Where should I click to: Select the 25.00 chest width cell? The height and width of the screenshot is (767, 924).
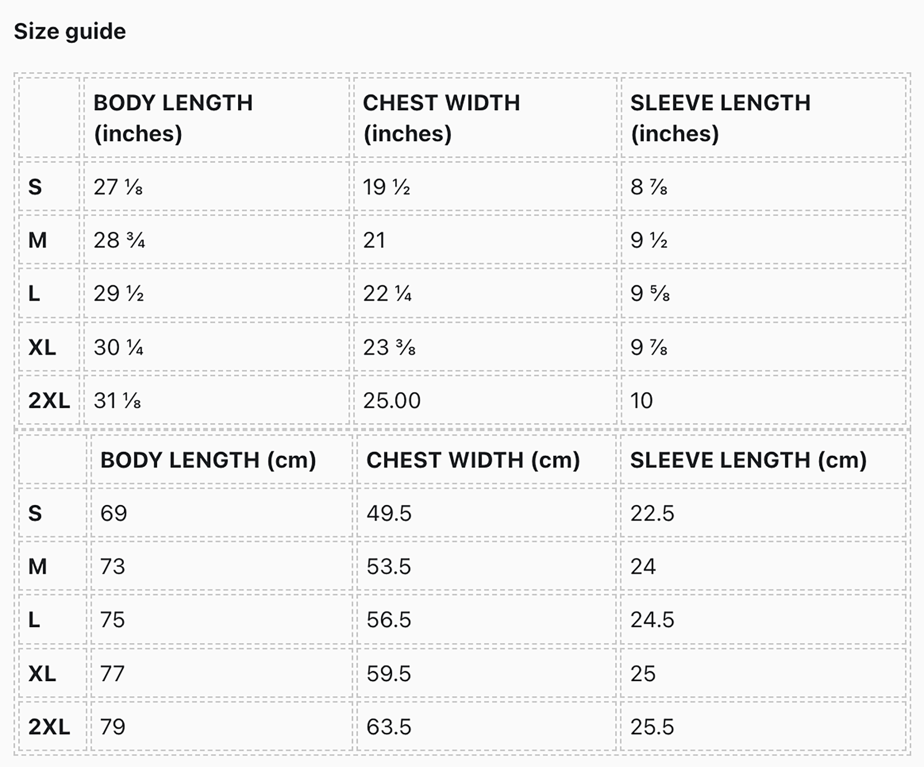tap(392, 400)
